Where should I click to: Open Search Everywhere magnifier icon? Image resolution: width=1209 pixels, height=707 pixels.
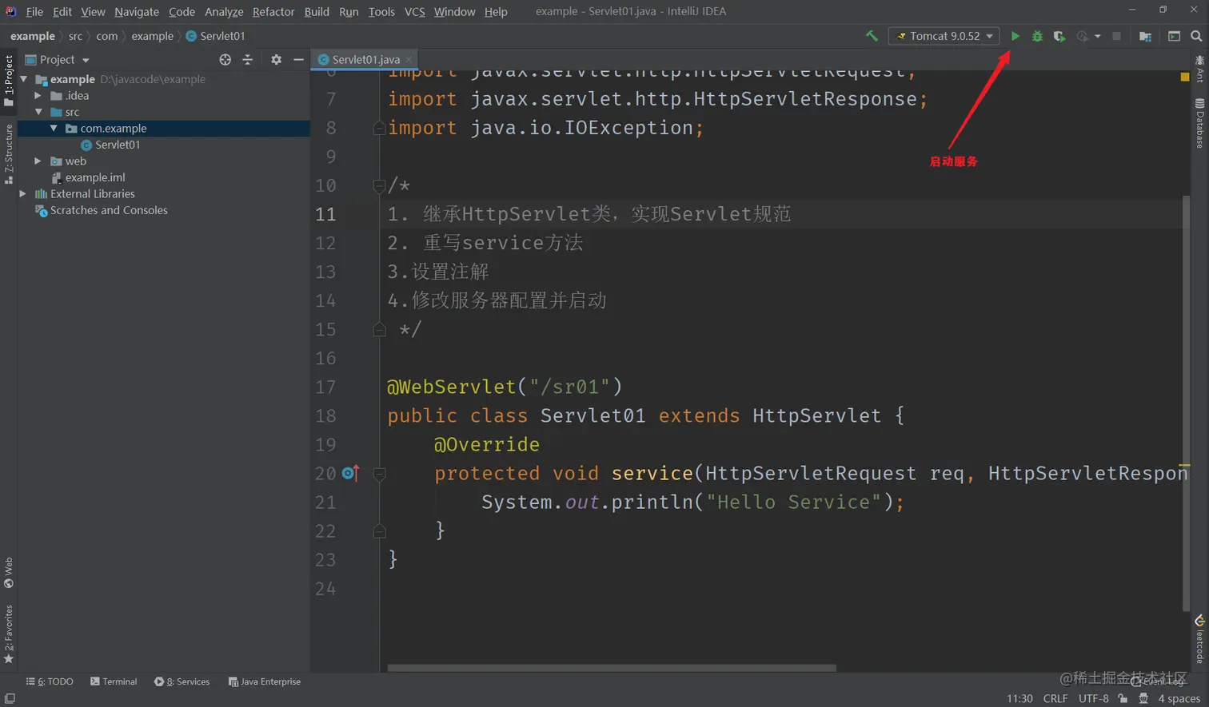pyautogui.click(x=1196, y=36)
